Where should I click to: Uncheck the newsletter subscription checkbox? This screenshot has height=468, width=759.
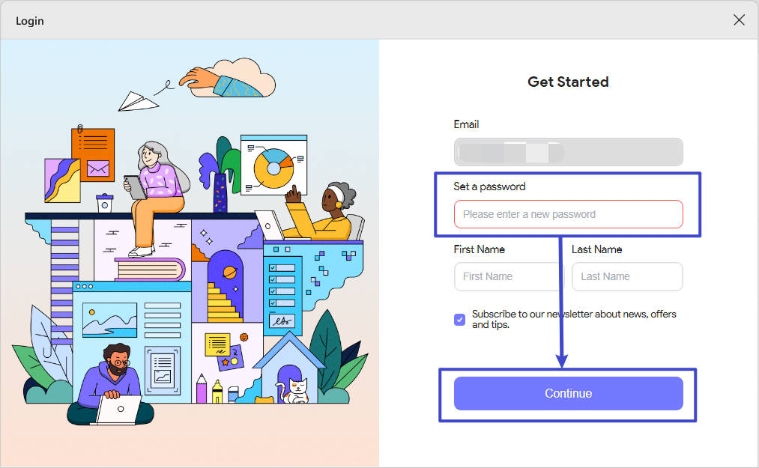pos(460,320)
